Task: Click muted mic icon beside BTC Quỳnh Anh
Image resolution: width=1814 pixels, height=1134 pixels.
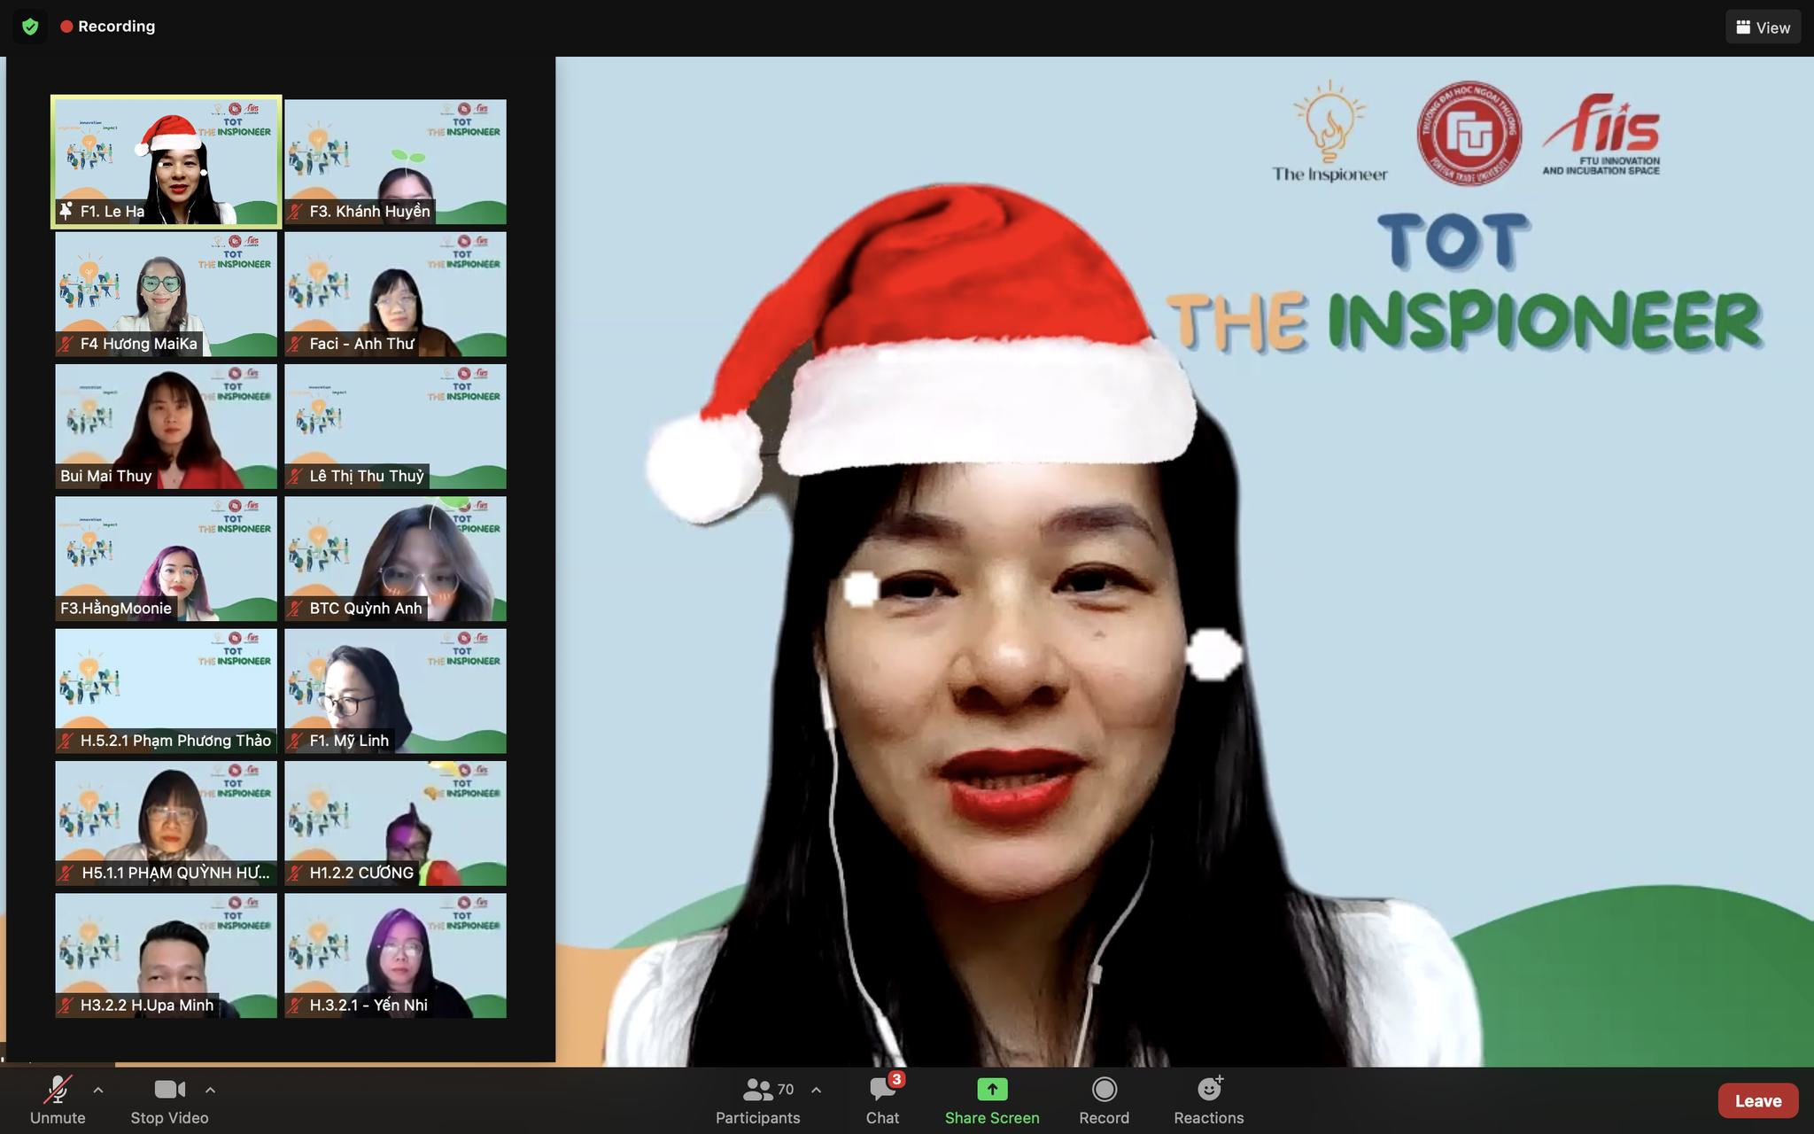Action: pos(296,608)
